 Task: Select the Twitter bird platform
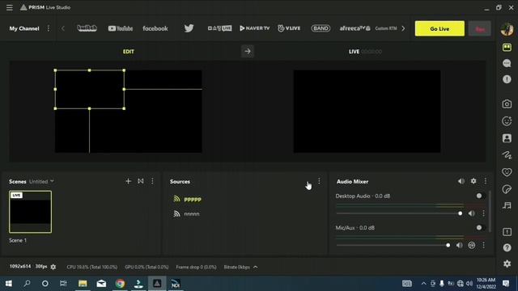pyautogui.click(x=189, y=28)
